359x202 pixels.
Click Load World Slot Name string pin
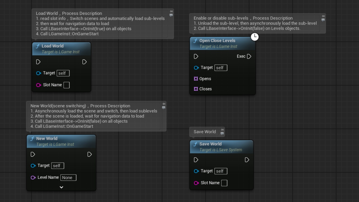[38, 85]
